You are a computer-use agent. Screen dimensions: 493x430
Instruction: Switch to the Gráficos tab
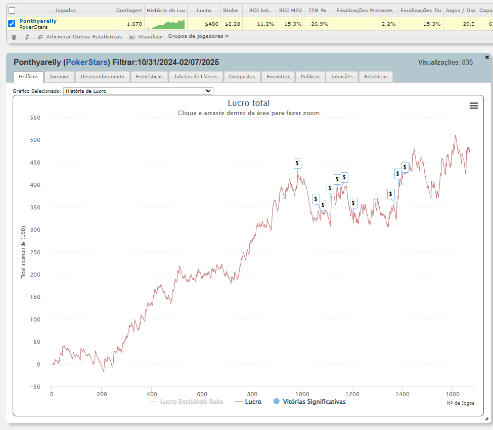28,77
